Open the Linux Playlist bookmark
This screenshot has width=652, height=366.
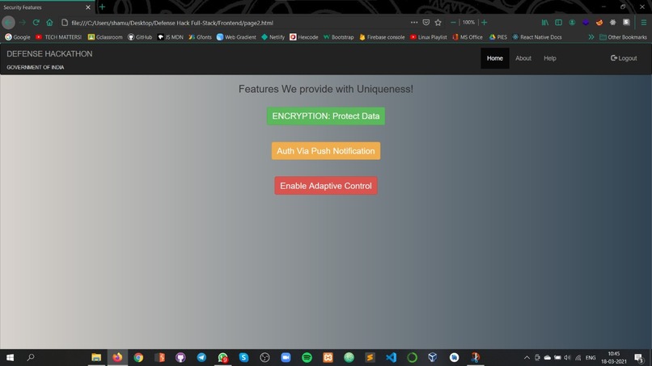click(x=428, y=37)
